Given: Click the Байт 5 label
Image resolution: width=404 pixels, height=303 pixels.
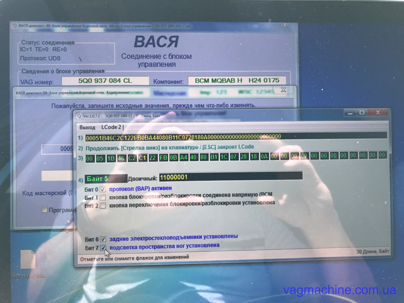Looking at the screenshot, I should click(106, 179).
